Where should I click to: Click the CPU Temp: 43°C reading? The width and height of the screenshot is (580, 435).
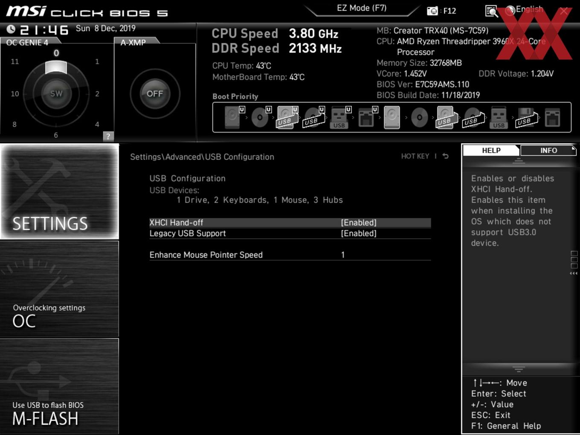click(242, 66)
